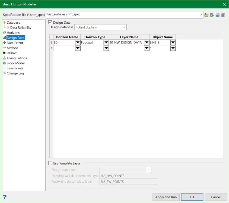Expand the Design database hcltest.dgd.isis dropdown
Image resolution: width=229 pixels, height=203 pixels.
(124, 27)
